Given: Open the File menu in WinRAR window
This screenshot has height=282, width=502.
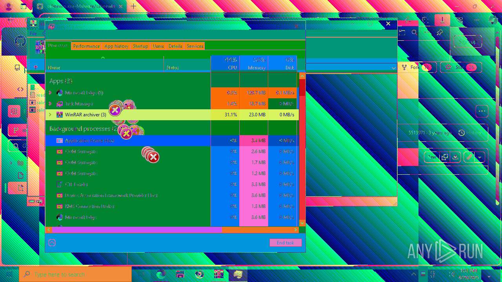Looking at the screenshot, I should pos(34,34).
